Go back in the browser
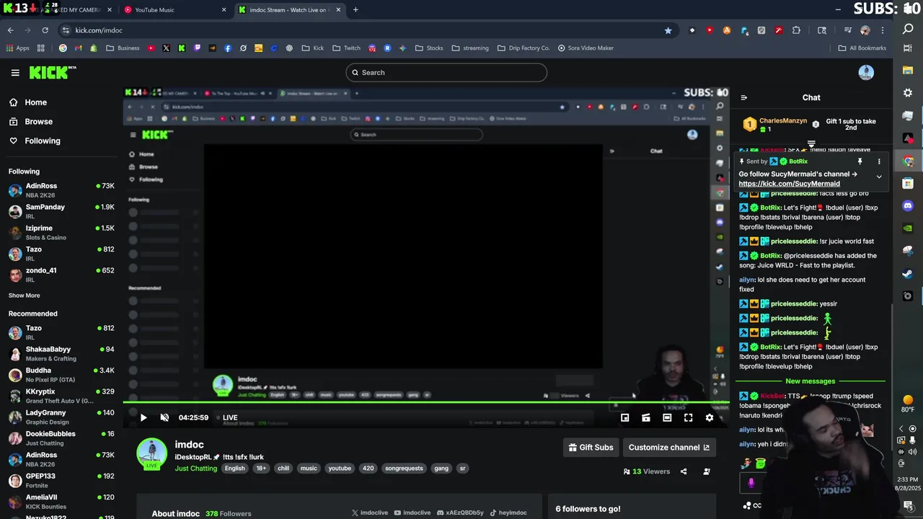 (10, 30)
